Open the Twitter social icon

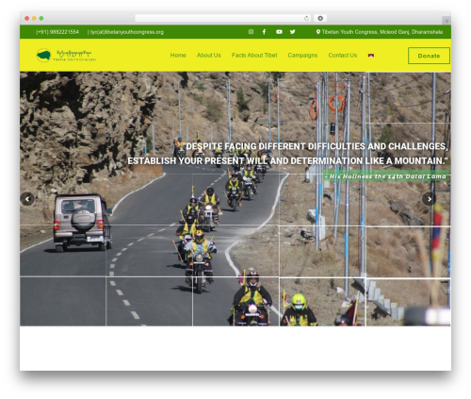(x=293, y=32)
